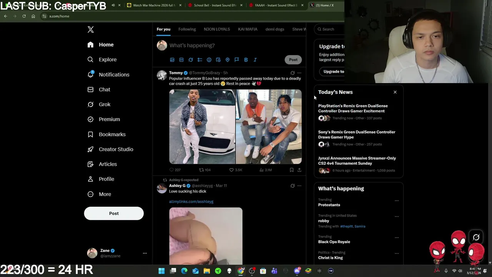Image resolution: width=492 pixels, height=277 pixels.
Task: Open the allmylinks.com/asshleyg link
Action: [191, 202]
